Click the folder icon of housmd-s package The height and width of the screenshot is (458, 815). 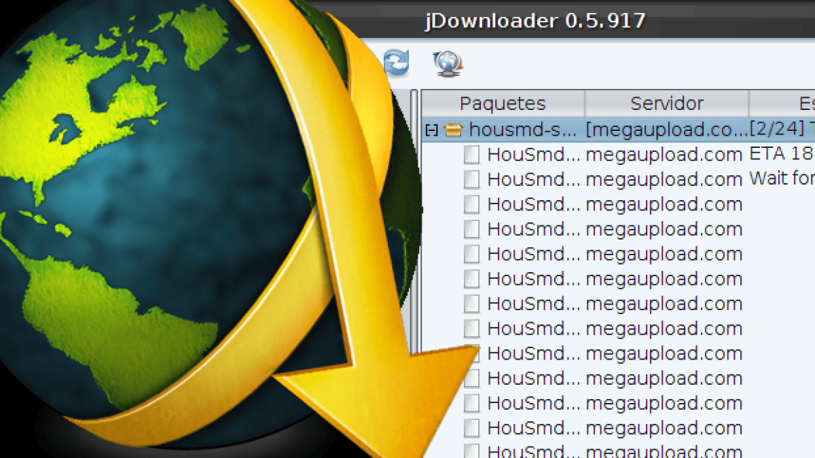click(x=453, y=129)
